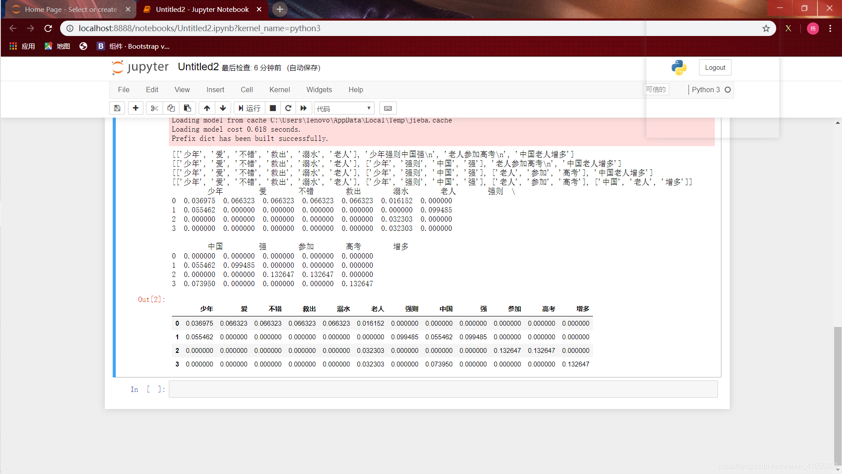
Task: Move selected cell down arrow
Action: [x=223, y=108]
